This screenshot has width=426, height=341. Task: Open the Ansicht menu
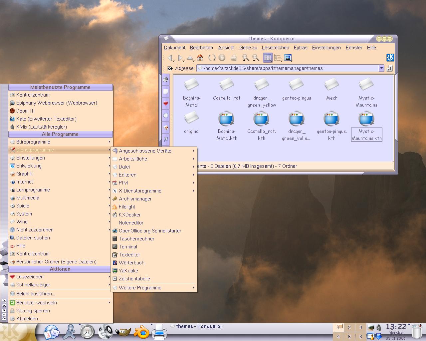(x=226, y=48)
